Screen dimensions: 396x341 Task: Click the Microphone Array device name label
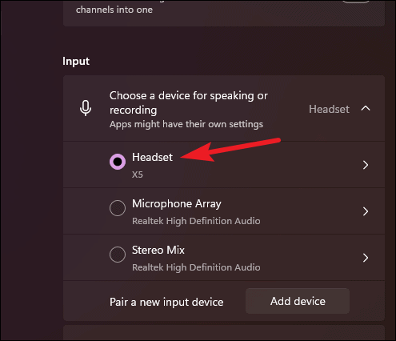177,204
